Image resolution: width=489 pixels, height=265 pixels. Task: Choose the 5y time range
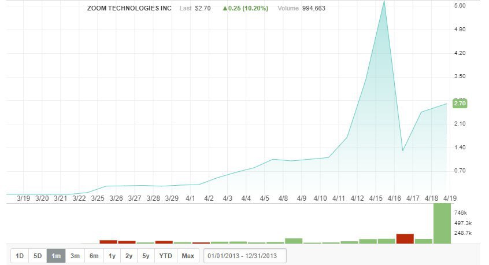click(146, 256)
